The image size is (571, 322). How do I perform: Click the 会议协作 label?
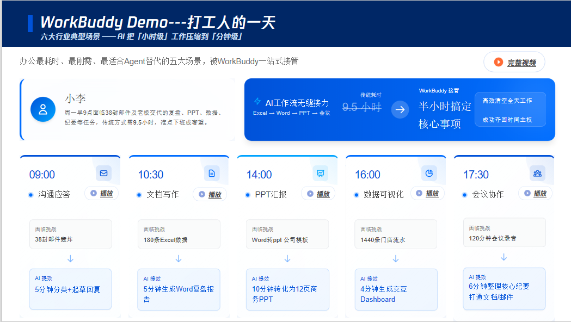488,194
